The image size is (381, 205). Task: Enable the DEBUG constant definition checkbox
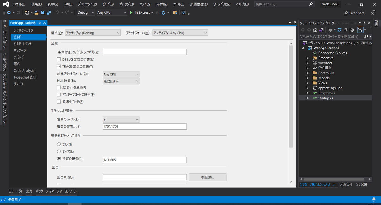[59, 60]
